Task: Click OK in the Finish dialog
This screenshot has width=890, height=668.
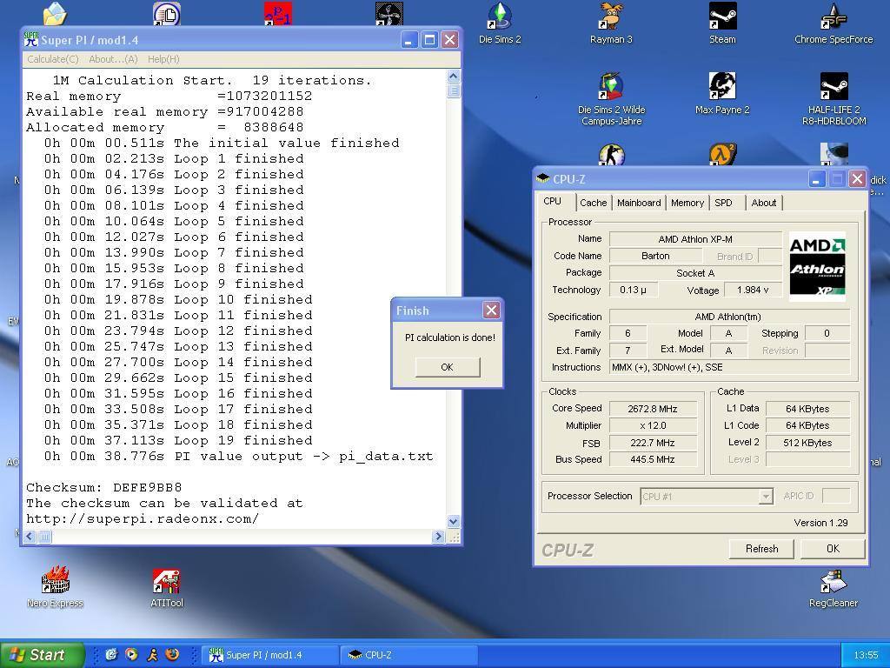Action: pyautogui.click(x=448, y=367)
